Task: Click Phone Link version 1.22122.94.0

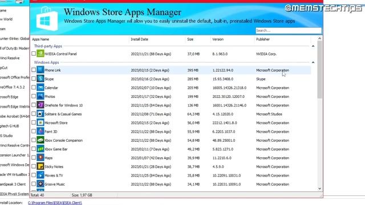Action: (223, 70)
